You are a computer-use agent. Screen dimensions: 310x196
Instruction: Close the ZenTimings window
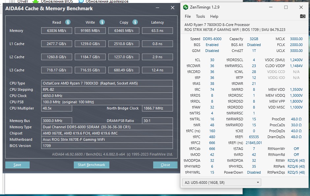point(301,7)
